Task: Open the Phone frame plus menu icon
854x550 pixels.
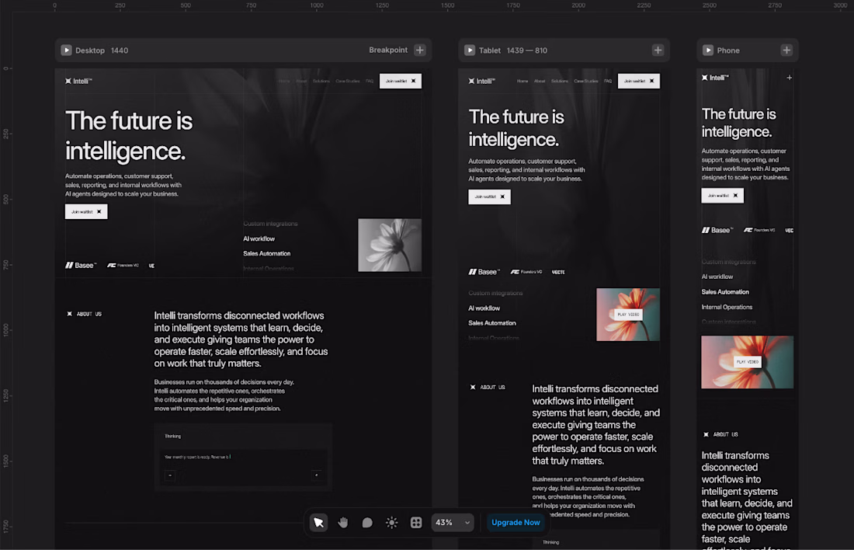Action: 790,78
